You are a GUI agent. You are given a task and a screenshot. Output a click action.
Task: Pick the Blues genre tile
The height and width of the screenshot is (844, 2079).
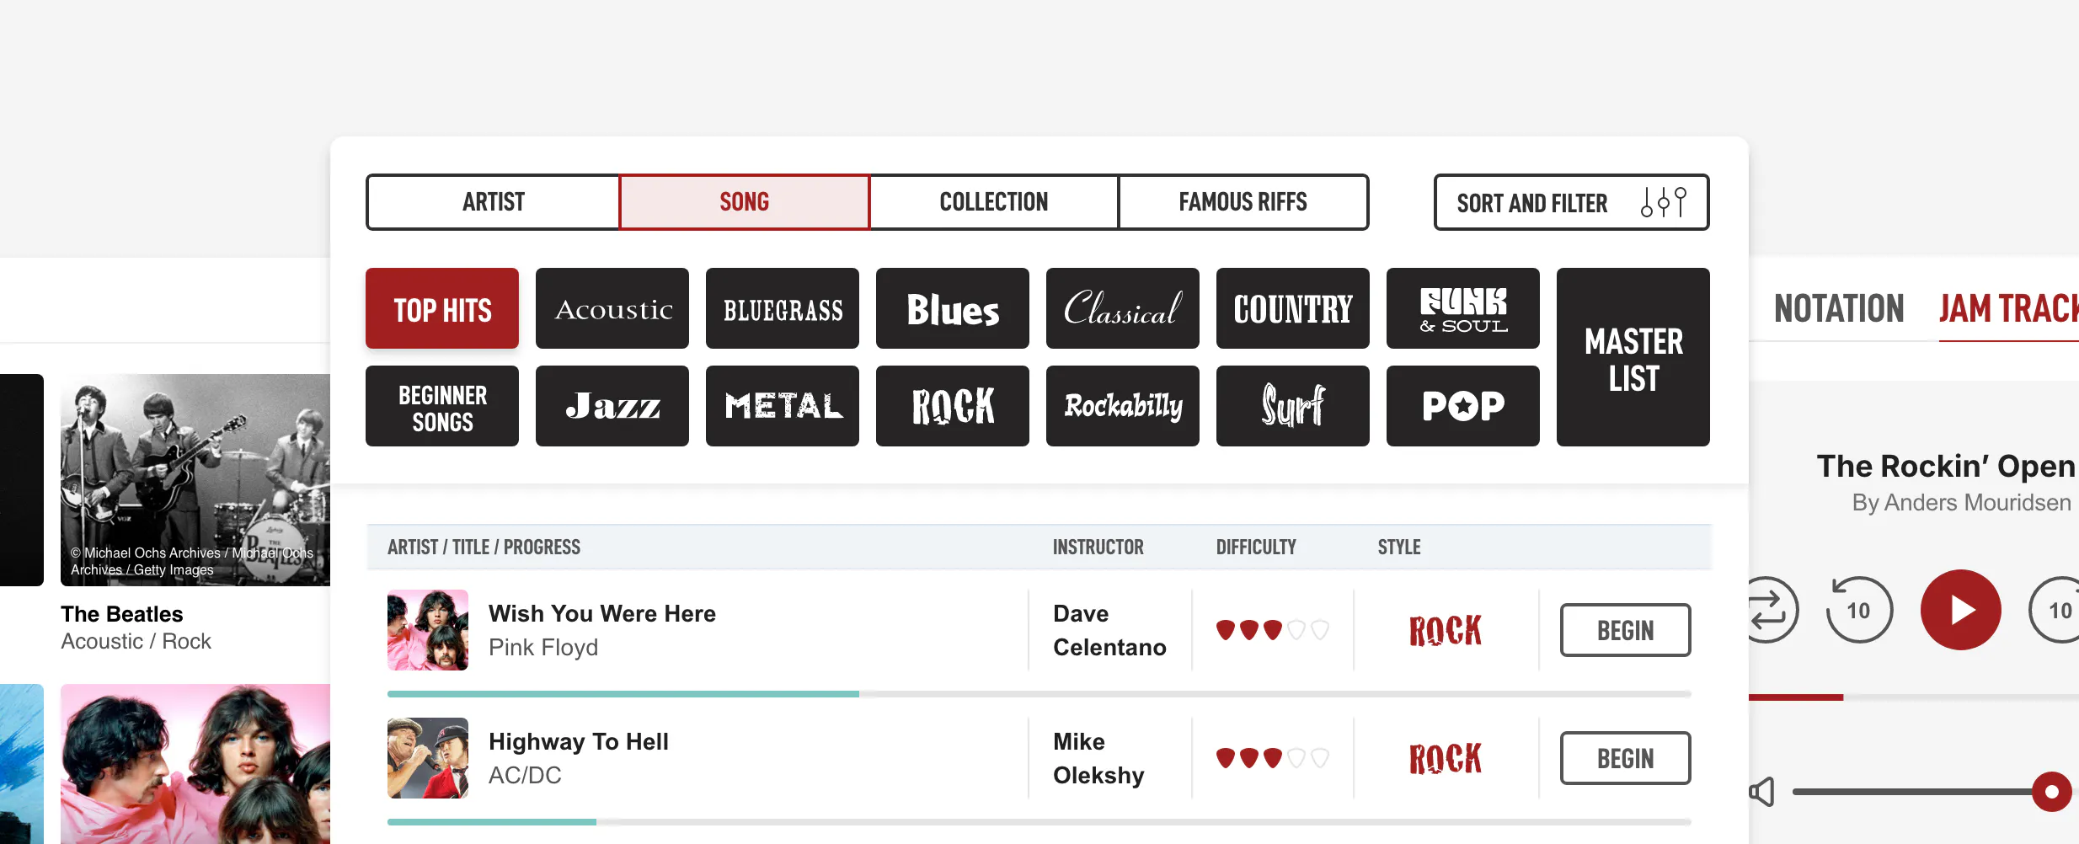point(953,308)
